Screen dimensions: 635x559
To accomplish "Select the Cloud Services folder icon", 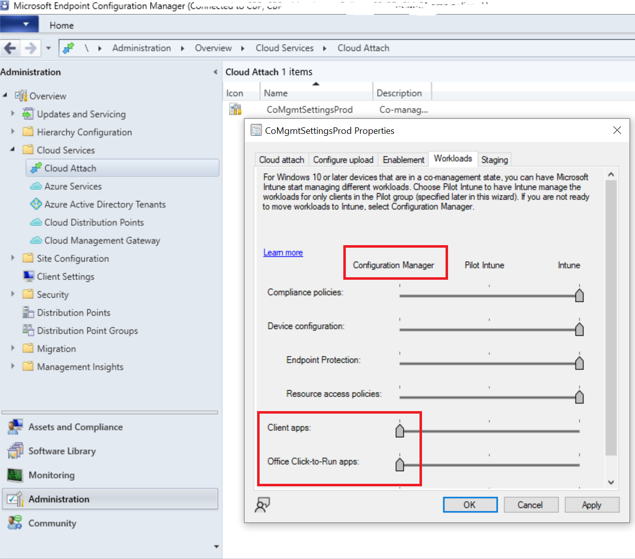I will [28, 149].
